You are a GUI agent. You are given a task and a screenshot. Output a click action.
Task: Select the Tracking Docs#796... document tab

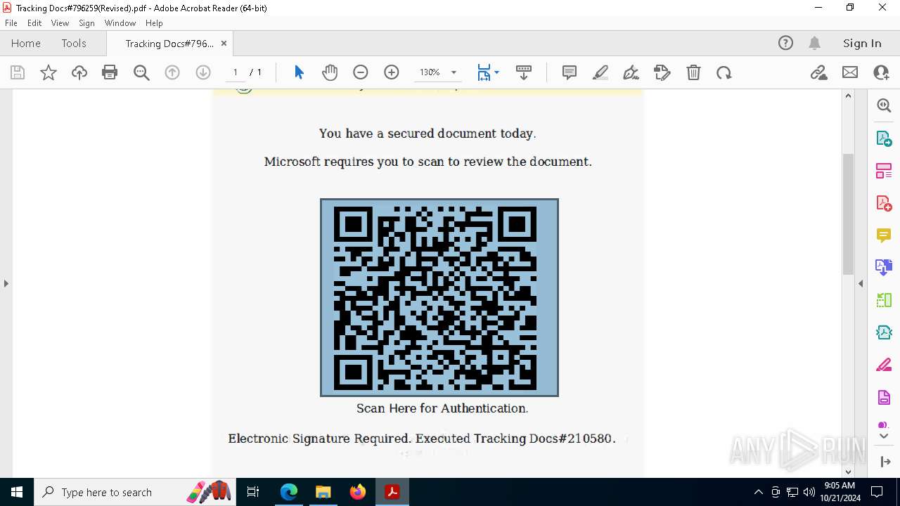pyautogui.click(x=169, y=43)
